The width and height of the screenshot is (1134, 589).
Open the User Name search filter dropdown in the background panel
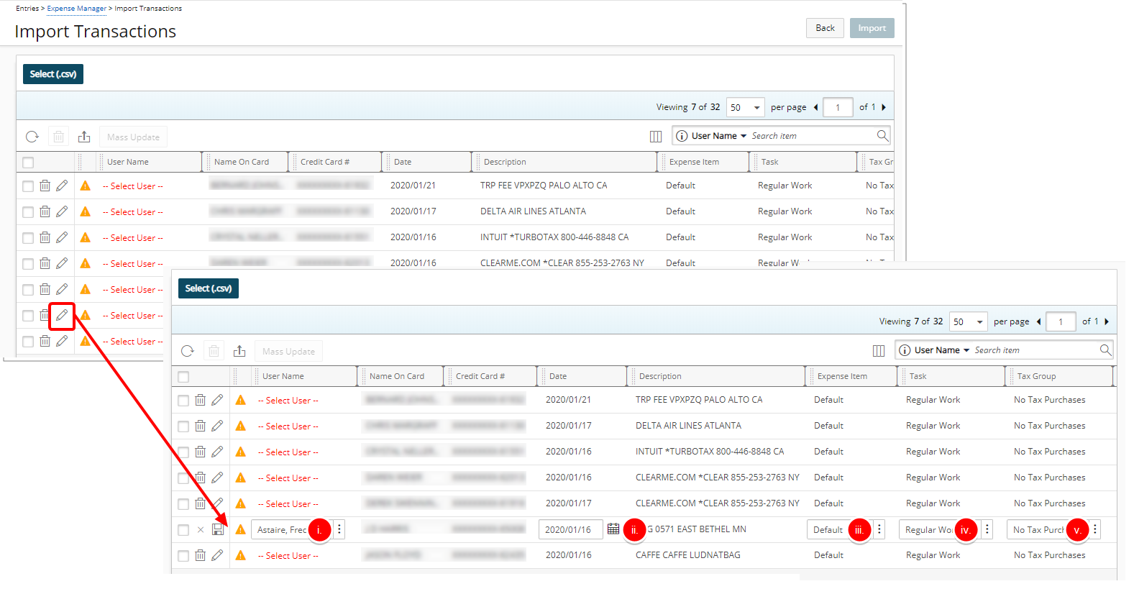719,136
